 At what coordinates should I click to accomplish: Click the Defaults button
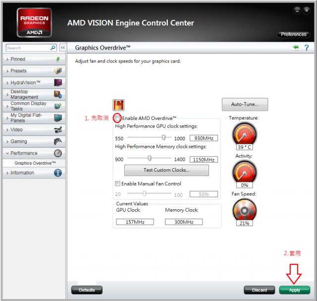point(87,290)
